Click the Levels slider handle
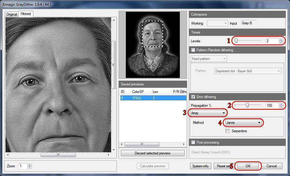This screenshot has width=290, height=176. pyautogui.click(x=236, y=41)
